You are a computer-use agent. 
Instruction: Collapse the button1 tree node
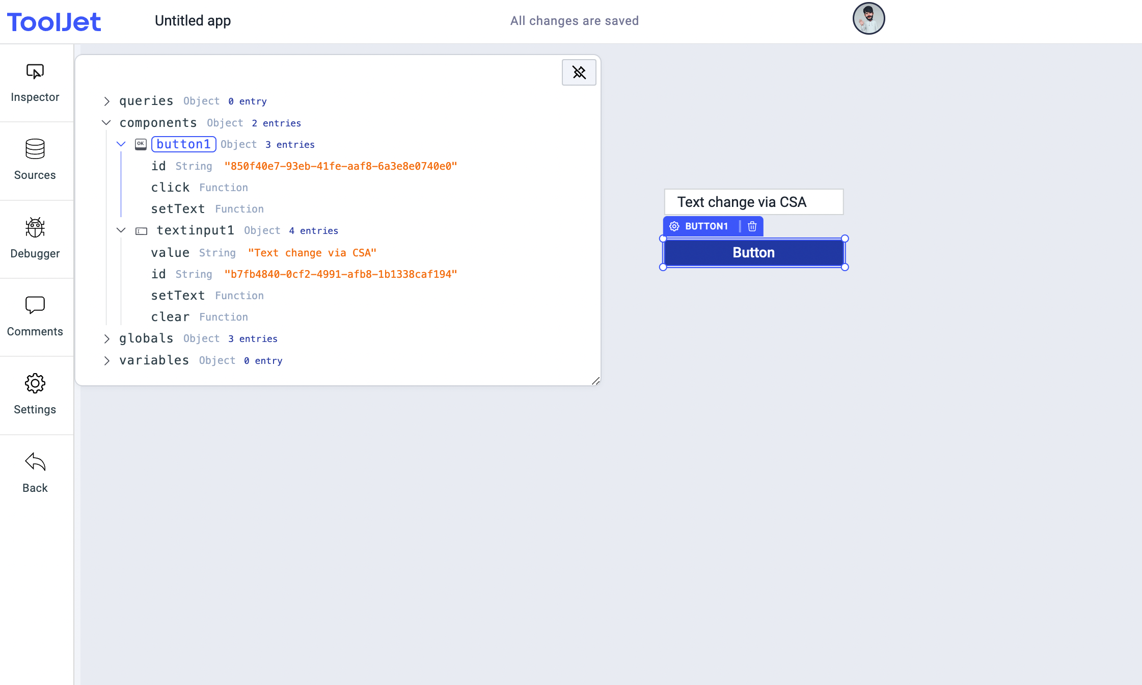[121, 144]
